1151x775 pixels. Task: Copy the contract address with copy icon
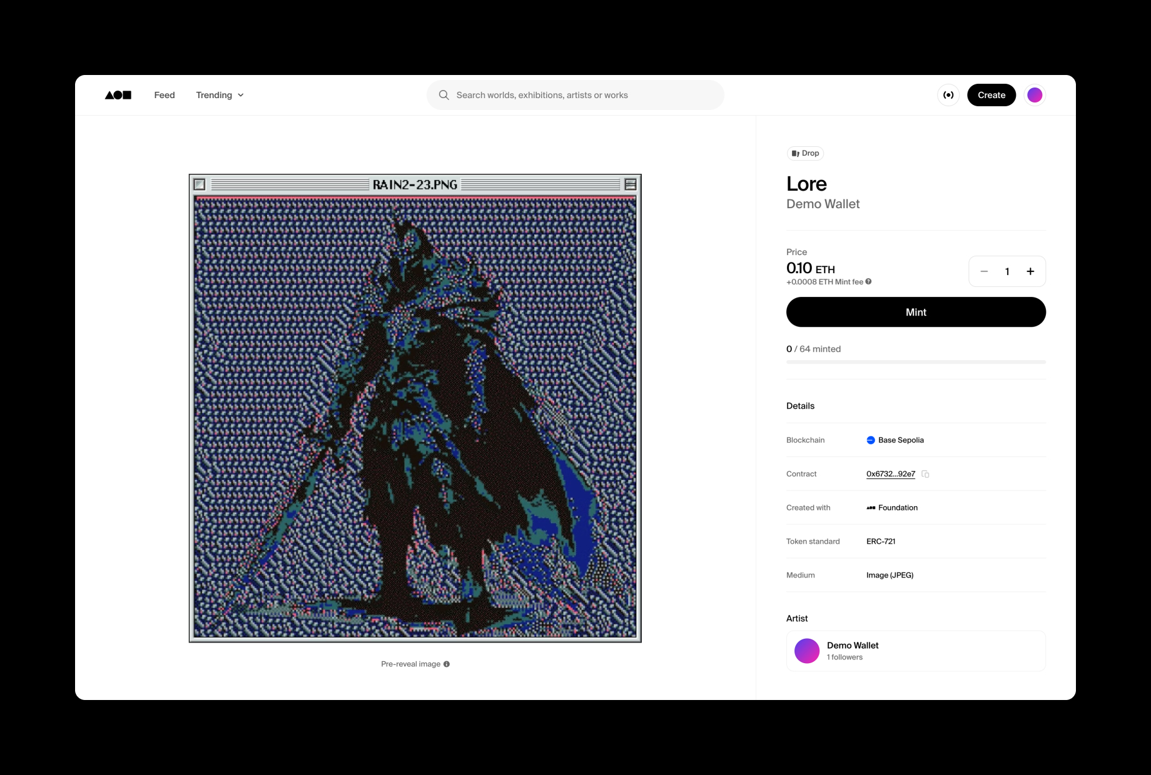926,474
